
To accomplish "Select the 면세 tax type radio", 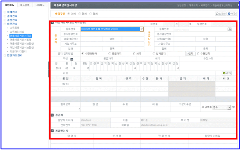I will click(x=80, y=14).
